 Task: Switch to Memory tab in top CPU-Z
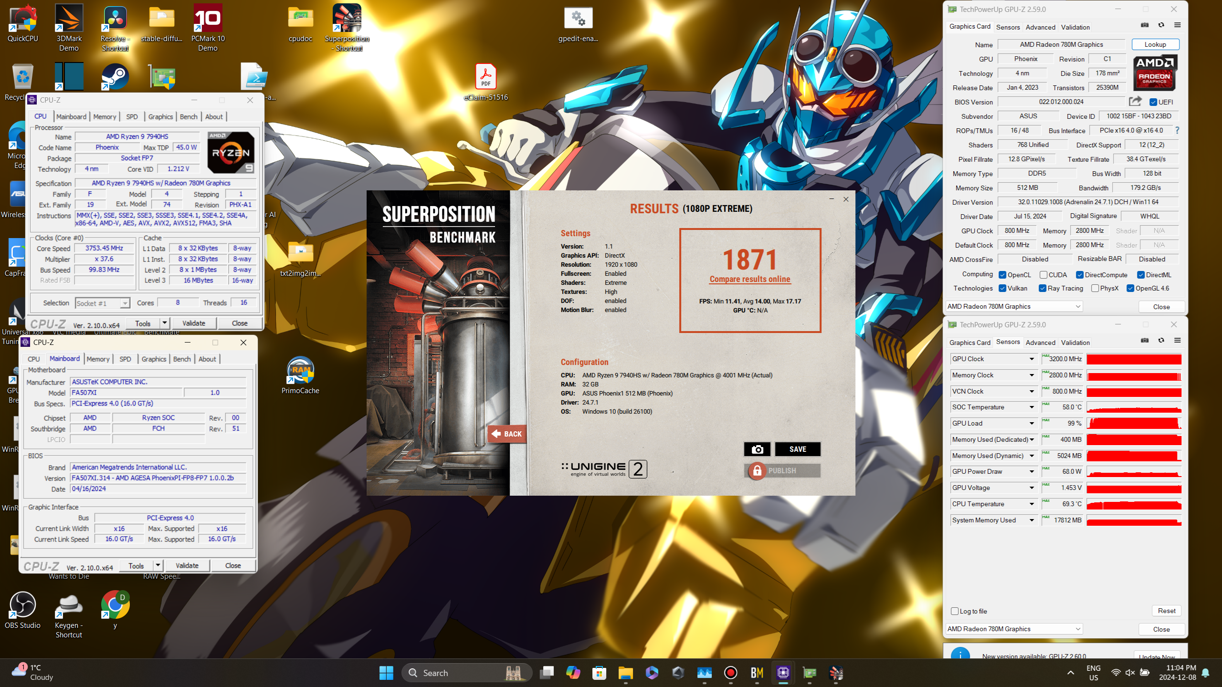point(105,116)
